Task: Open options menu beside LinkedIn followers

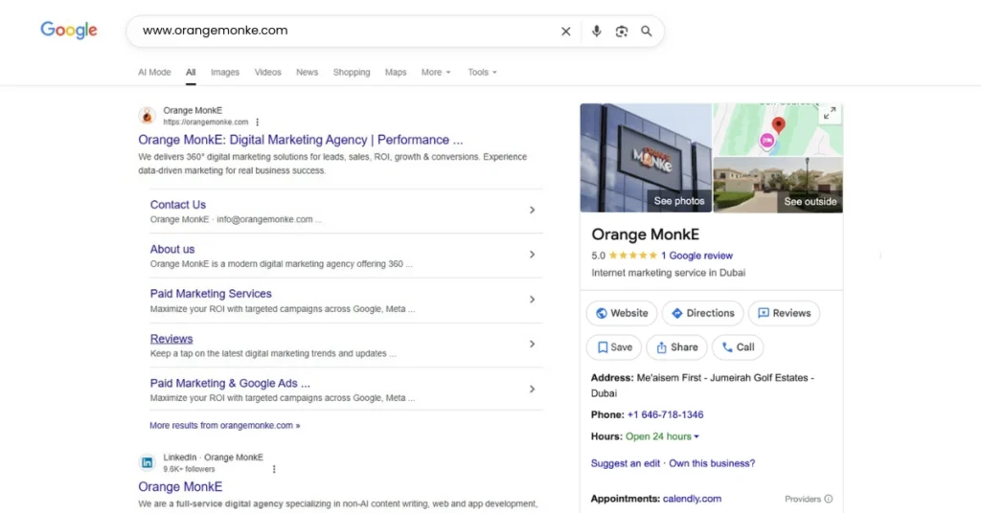Action: tap(274, 469)
